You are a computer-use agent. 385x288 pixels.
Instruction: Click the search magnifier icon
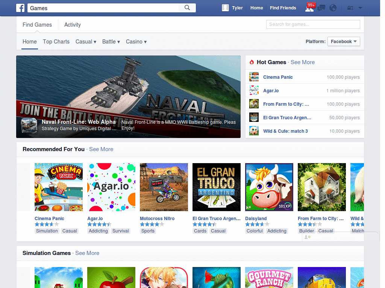(x=187, y=7)
